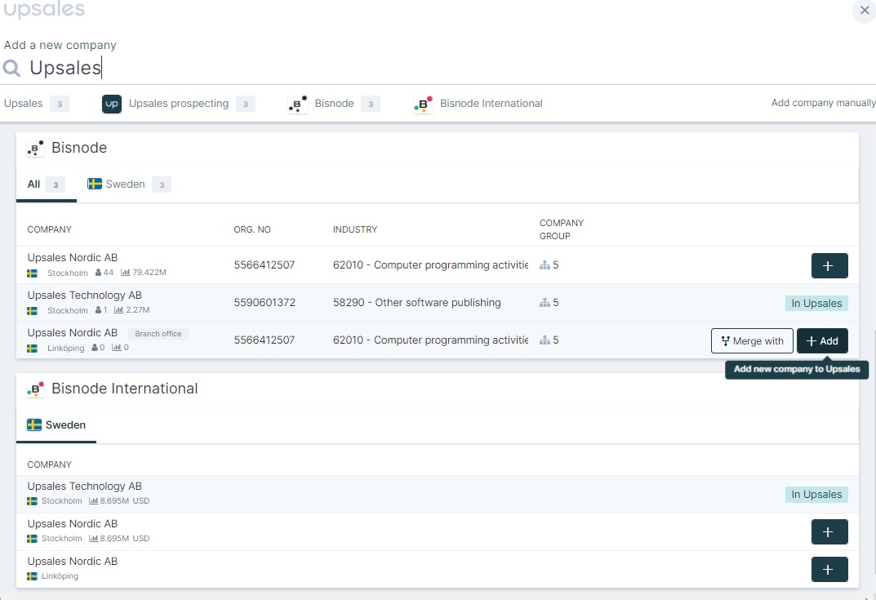Add Upsales Nordic AB Stockholm from Bisnode

(829, 265)
